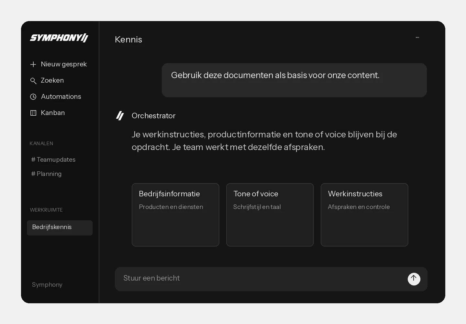Click the 'Orchestrator' sender name
Image resolution: width=466 pixels, height=324 pixels.
pyautogui.click(x=153, y=116)
